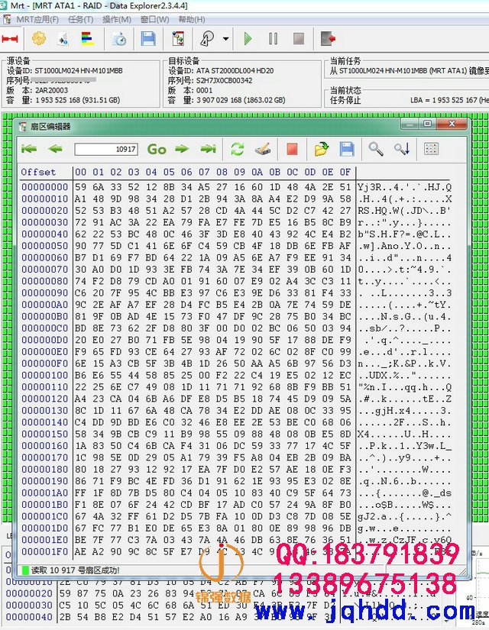The width and height of the screenshot is (489, 630).
Task: Click hex byte 59 at offset 00000000
Action: pos(80,187)
